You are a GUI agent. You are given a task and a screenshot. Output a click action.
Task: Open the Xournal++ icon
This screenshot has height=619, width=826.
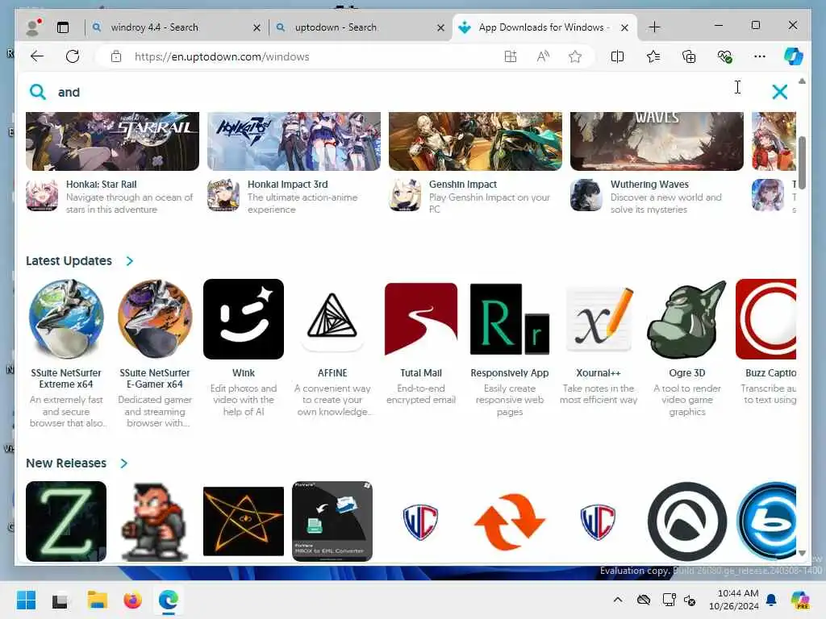point(599,319)
